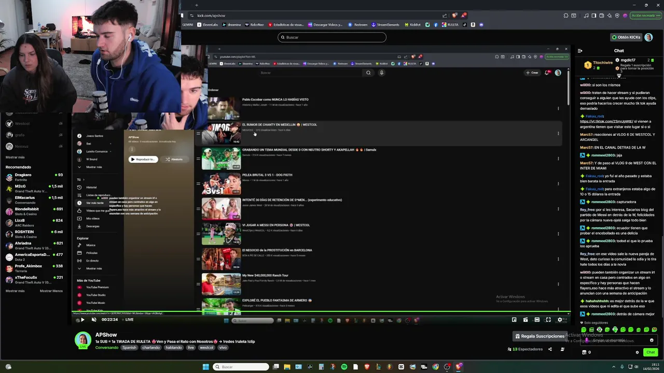Open Brave browser from taskbar

point(367,367)
